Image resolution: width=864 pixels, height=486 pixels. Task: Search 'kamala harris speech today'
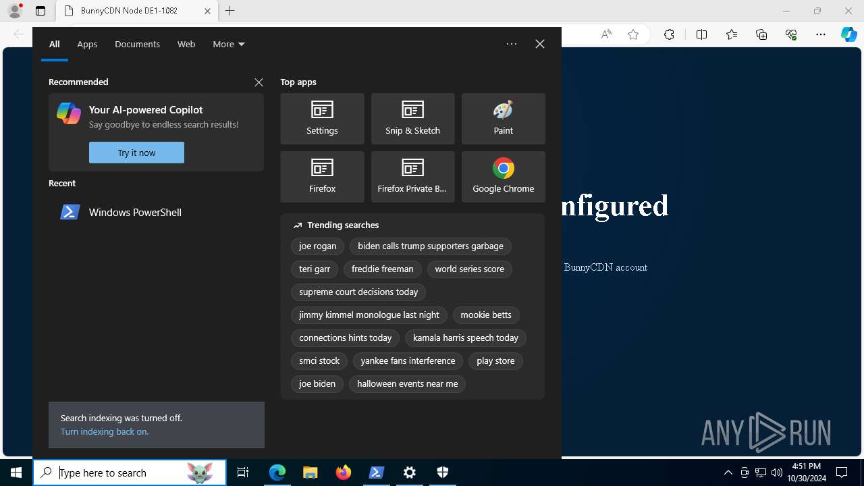coord(466,338)
